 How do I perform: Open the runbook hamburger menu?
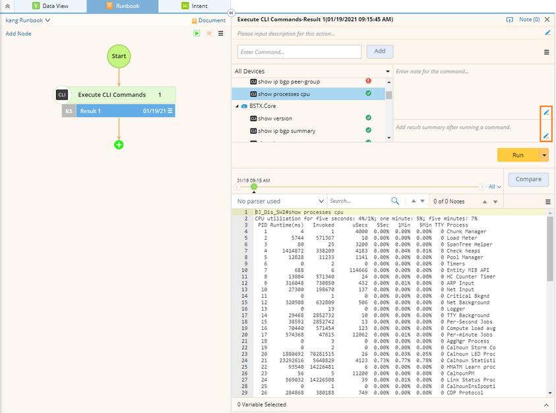(220, 34)
